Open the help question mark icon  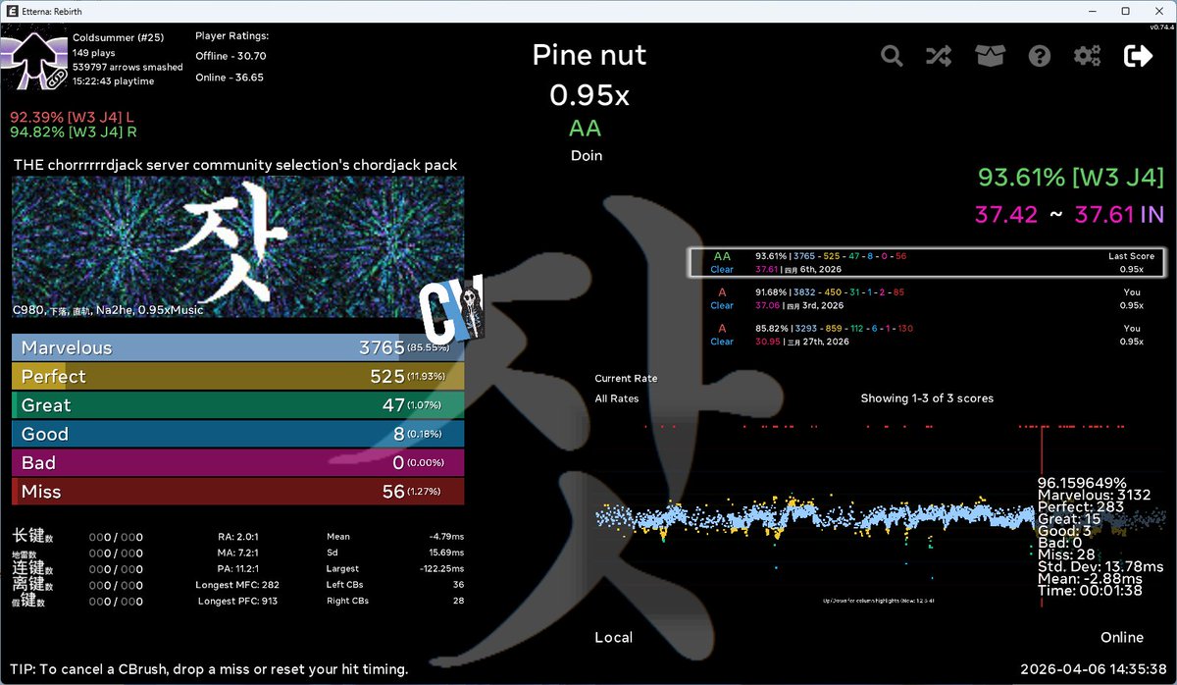pyautogui.click(x=1040, y=56)
